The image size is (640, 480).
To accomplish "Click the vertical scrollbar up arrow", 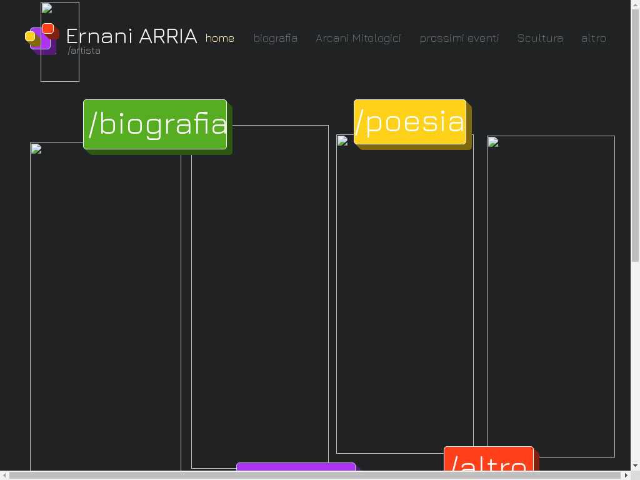I will [635, 5].
